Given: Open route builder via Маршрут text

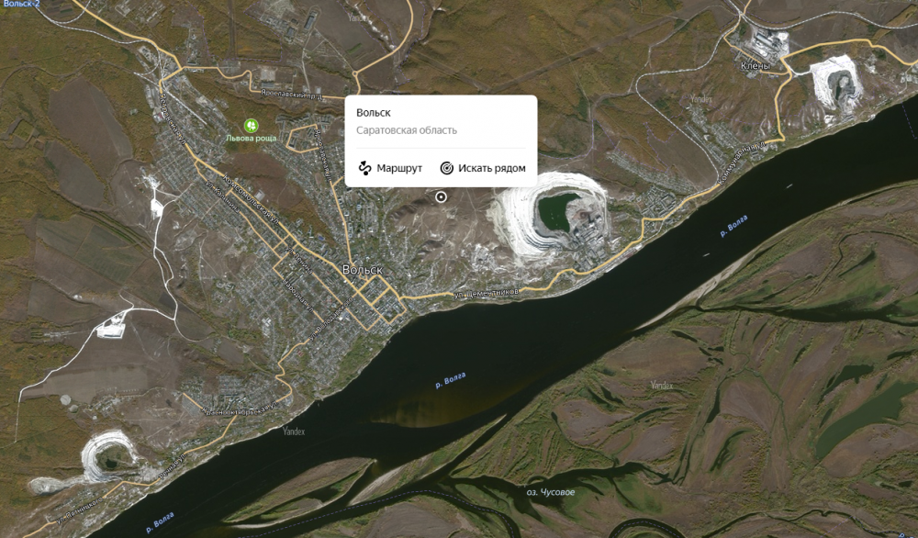Looking at the screenshot, I should coord(399,168).
